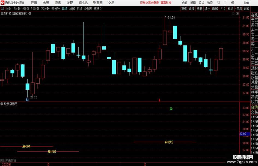This screenshot has height=166, width=258.
Task: Switch to 5分钟 period
Action: tap(26, 8)
